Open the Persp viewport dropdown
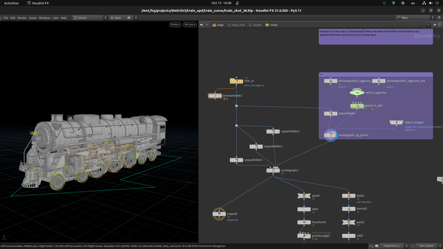 tap(175, 25)
